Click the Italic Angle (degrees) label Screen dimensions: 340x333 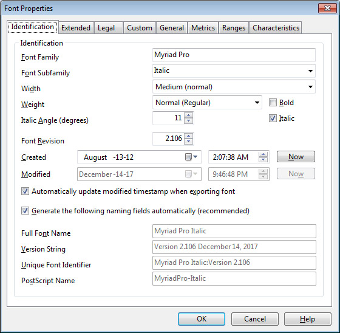click(55, 120)
